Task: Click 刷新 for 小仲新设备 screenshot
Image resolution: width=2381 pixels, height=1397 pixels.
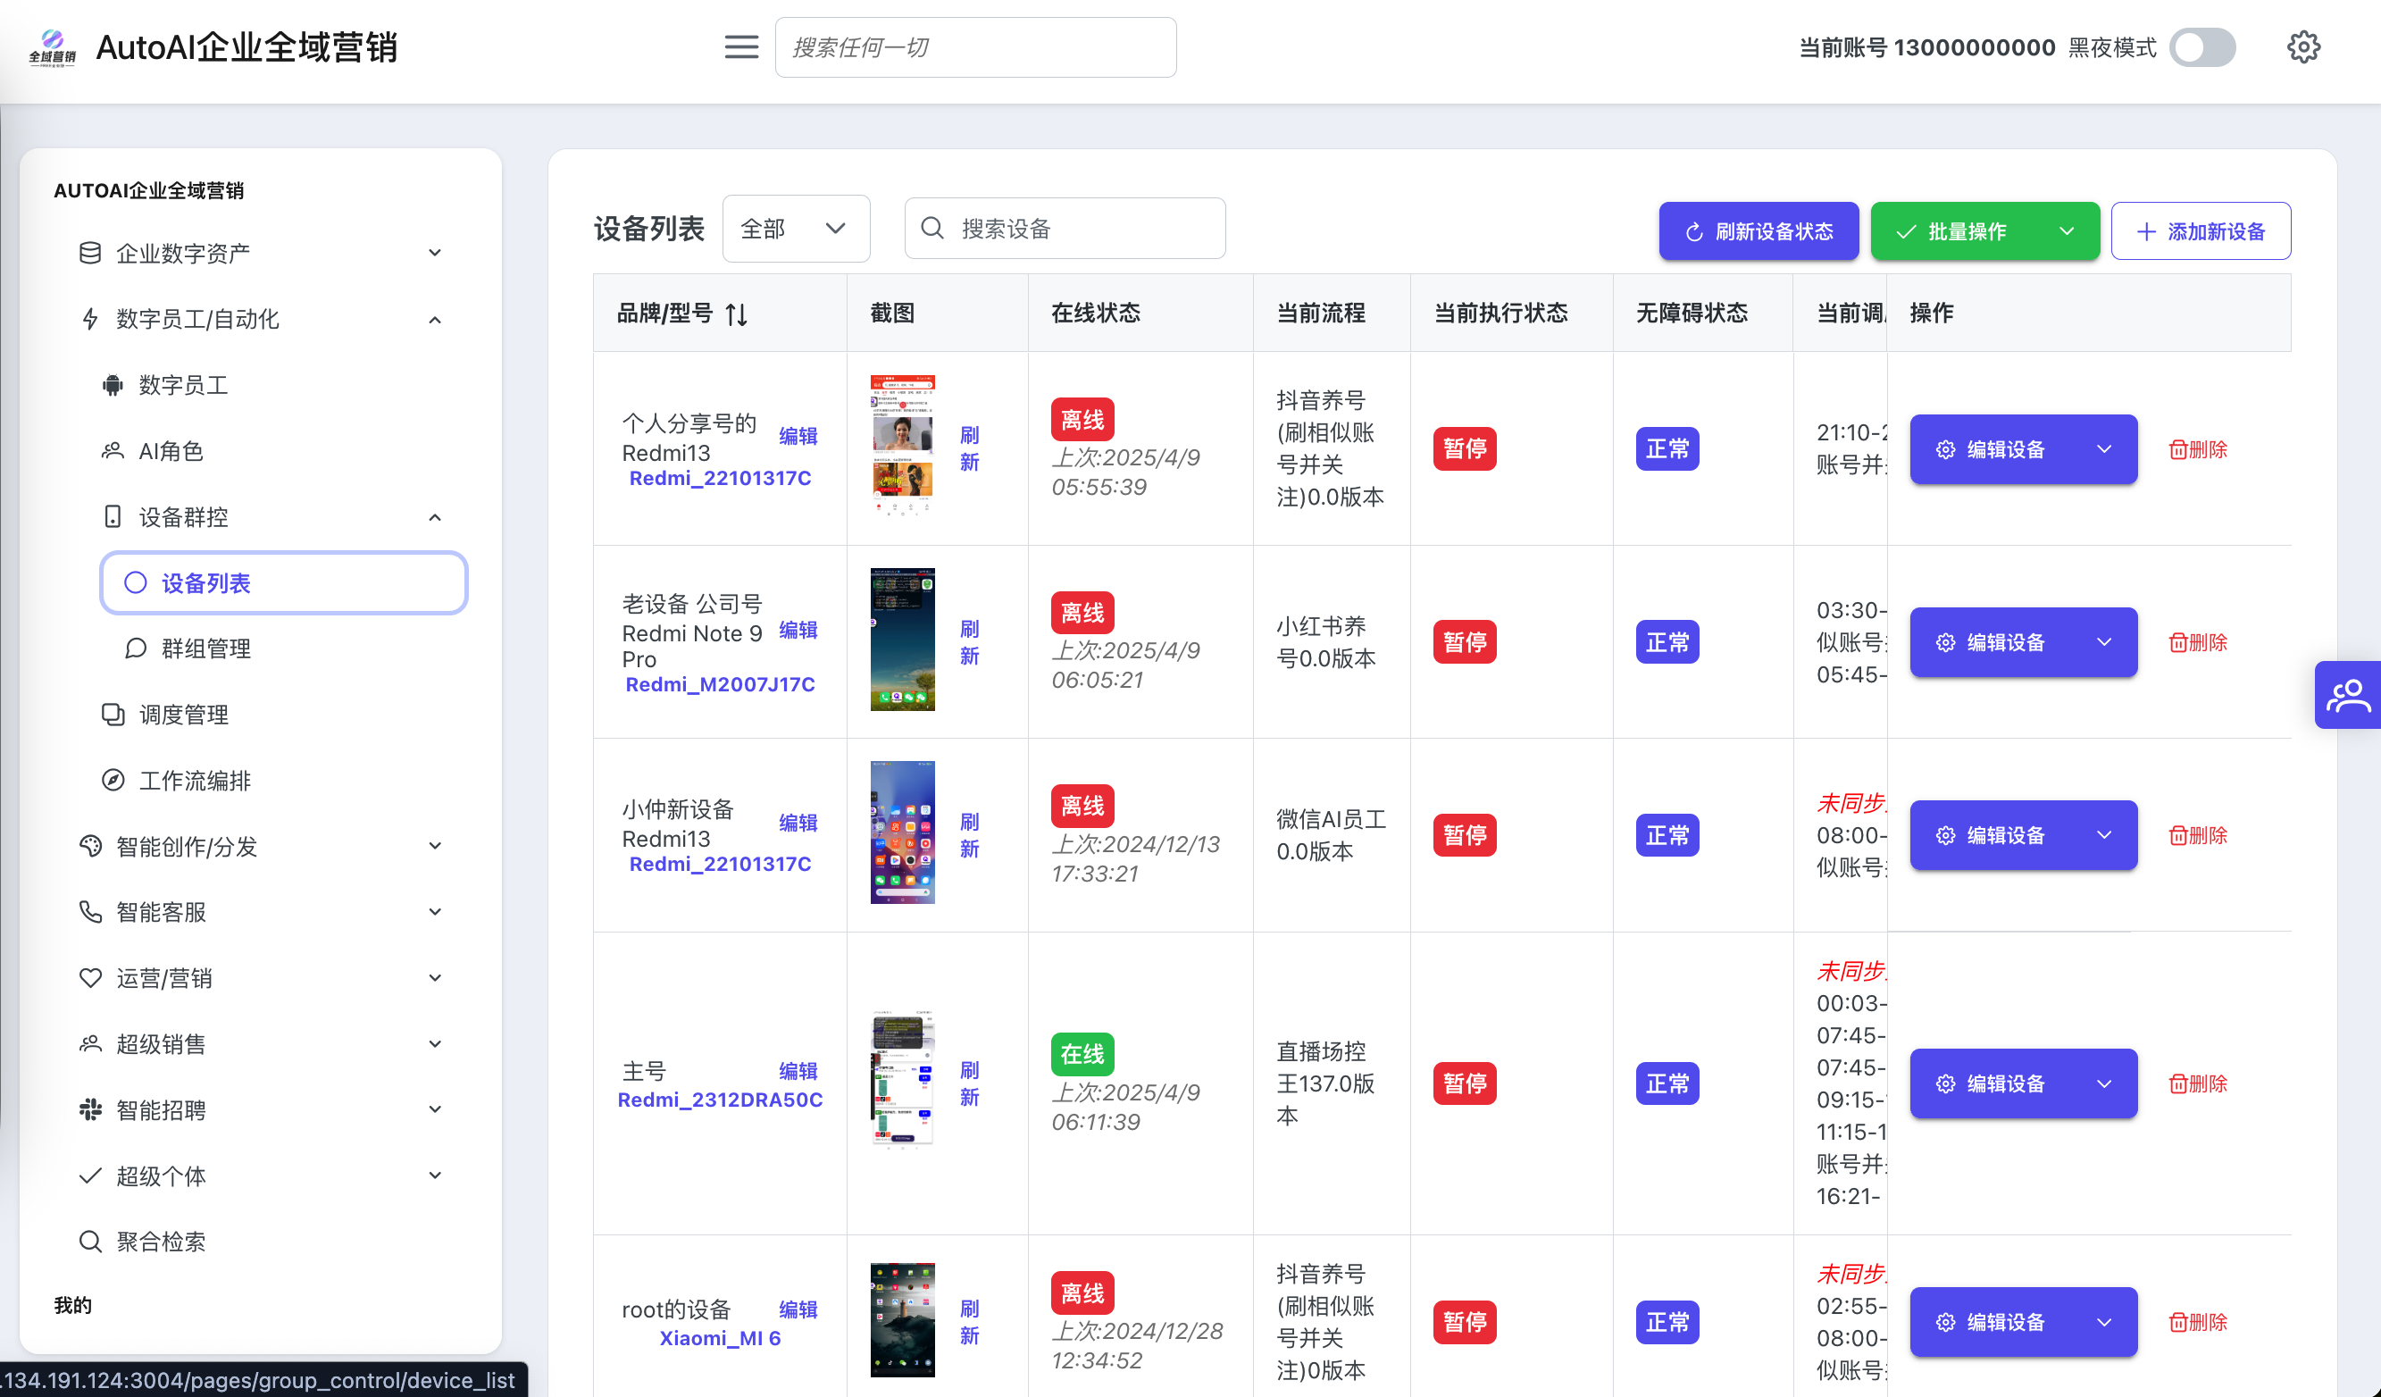Action: pyautogui.click(x=969, y=835)
